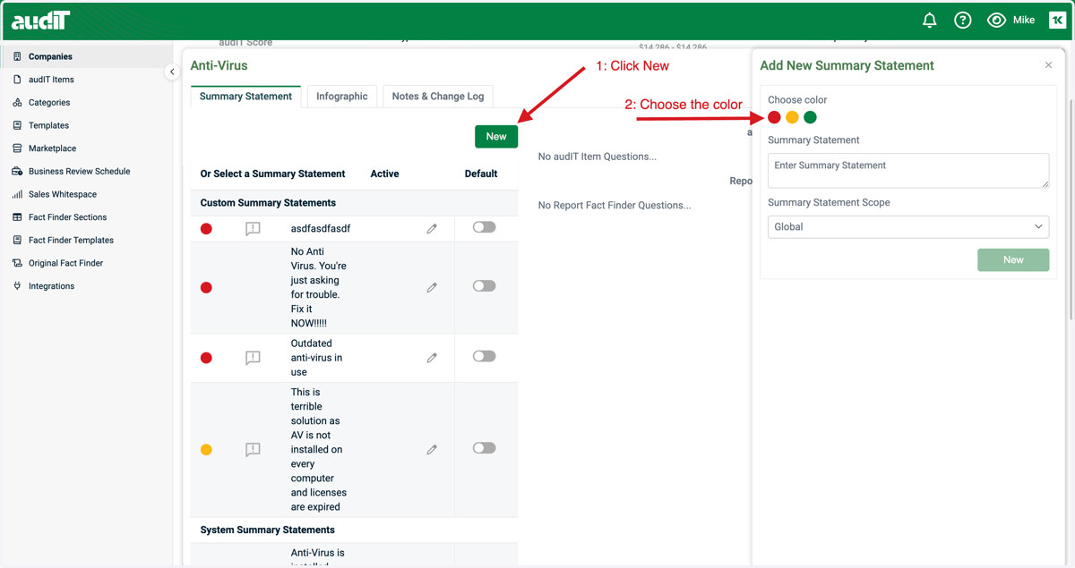Click the Original Fact Finder icon
The height and width of the screenshot is (568, 1075).
[17, 263]
